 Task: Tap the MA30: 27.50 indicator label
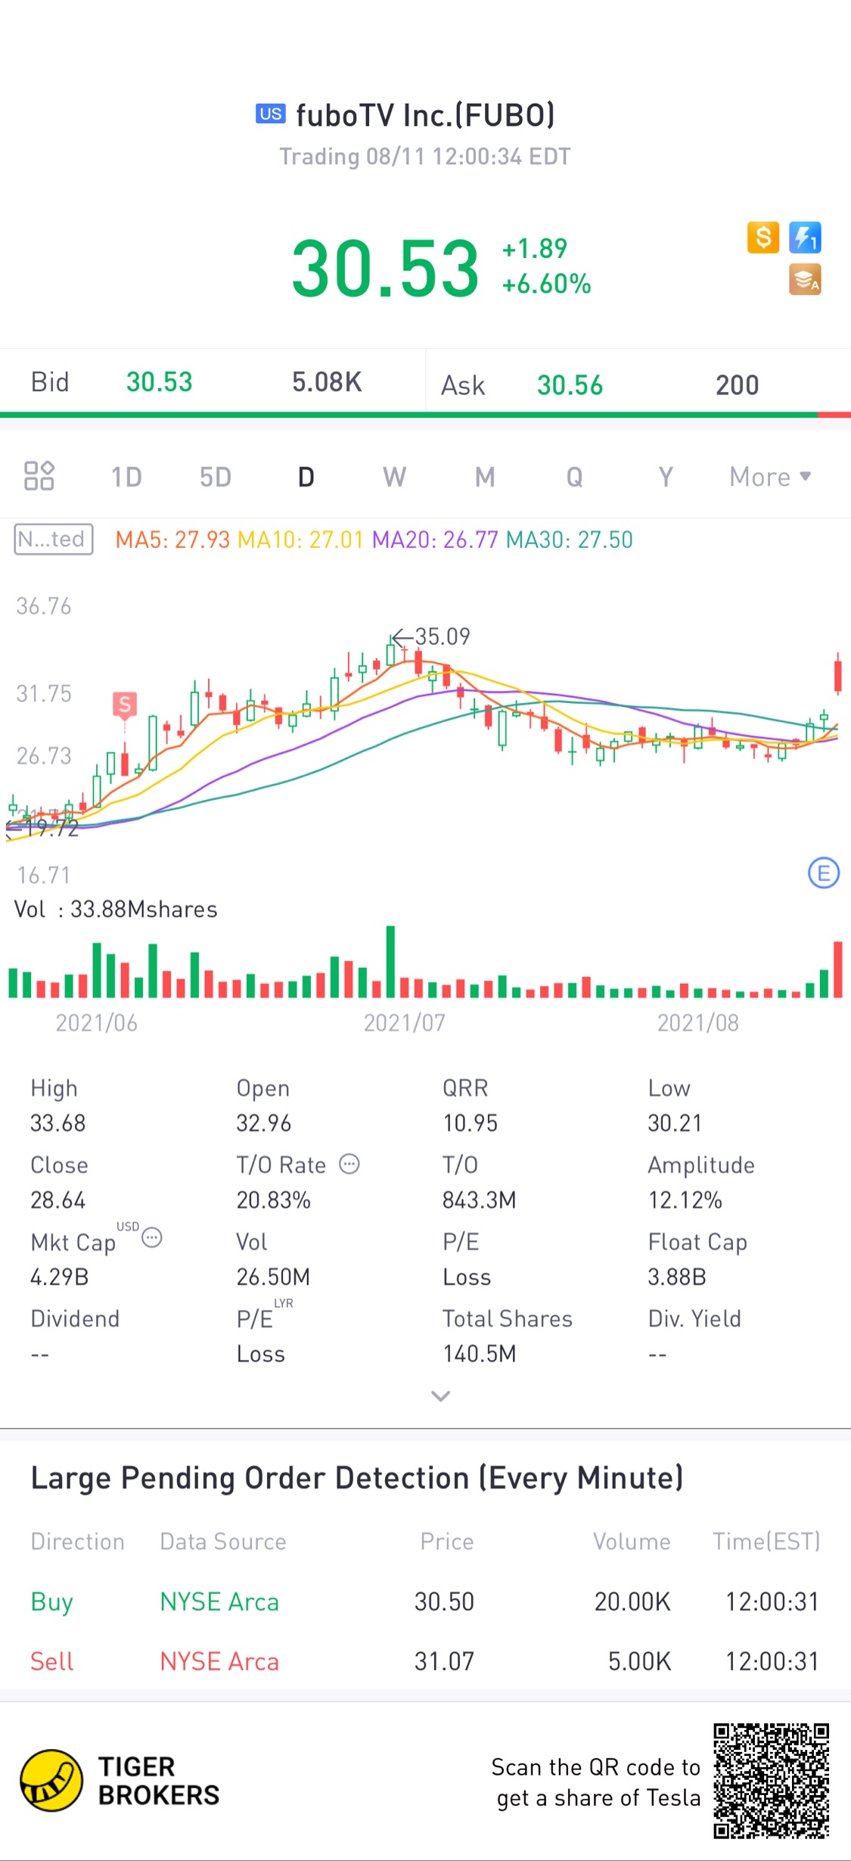[x=570, y=540]
